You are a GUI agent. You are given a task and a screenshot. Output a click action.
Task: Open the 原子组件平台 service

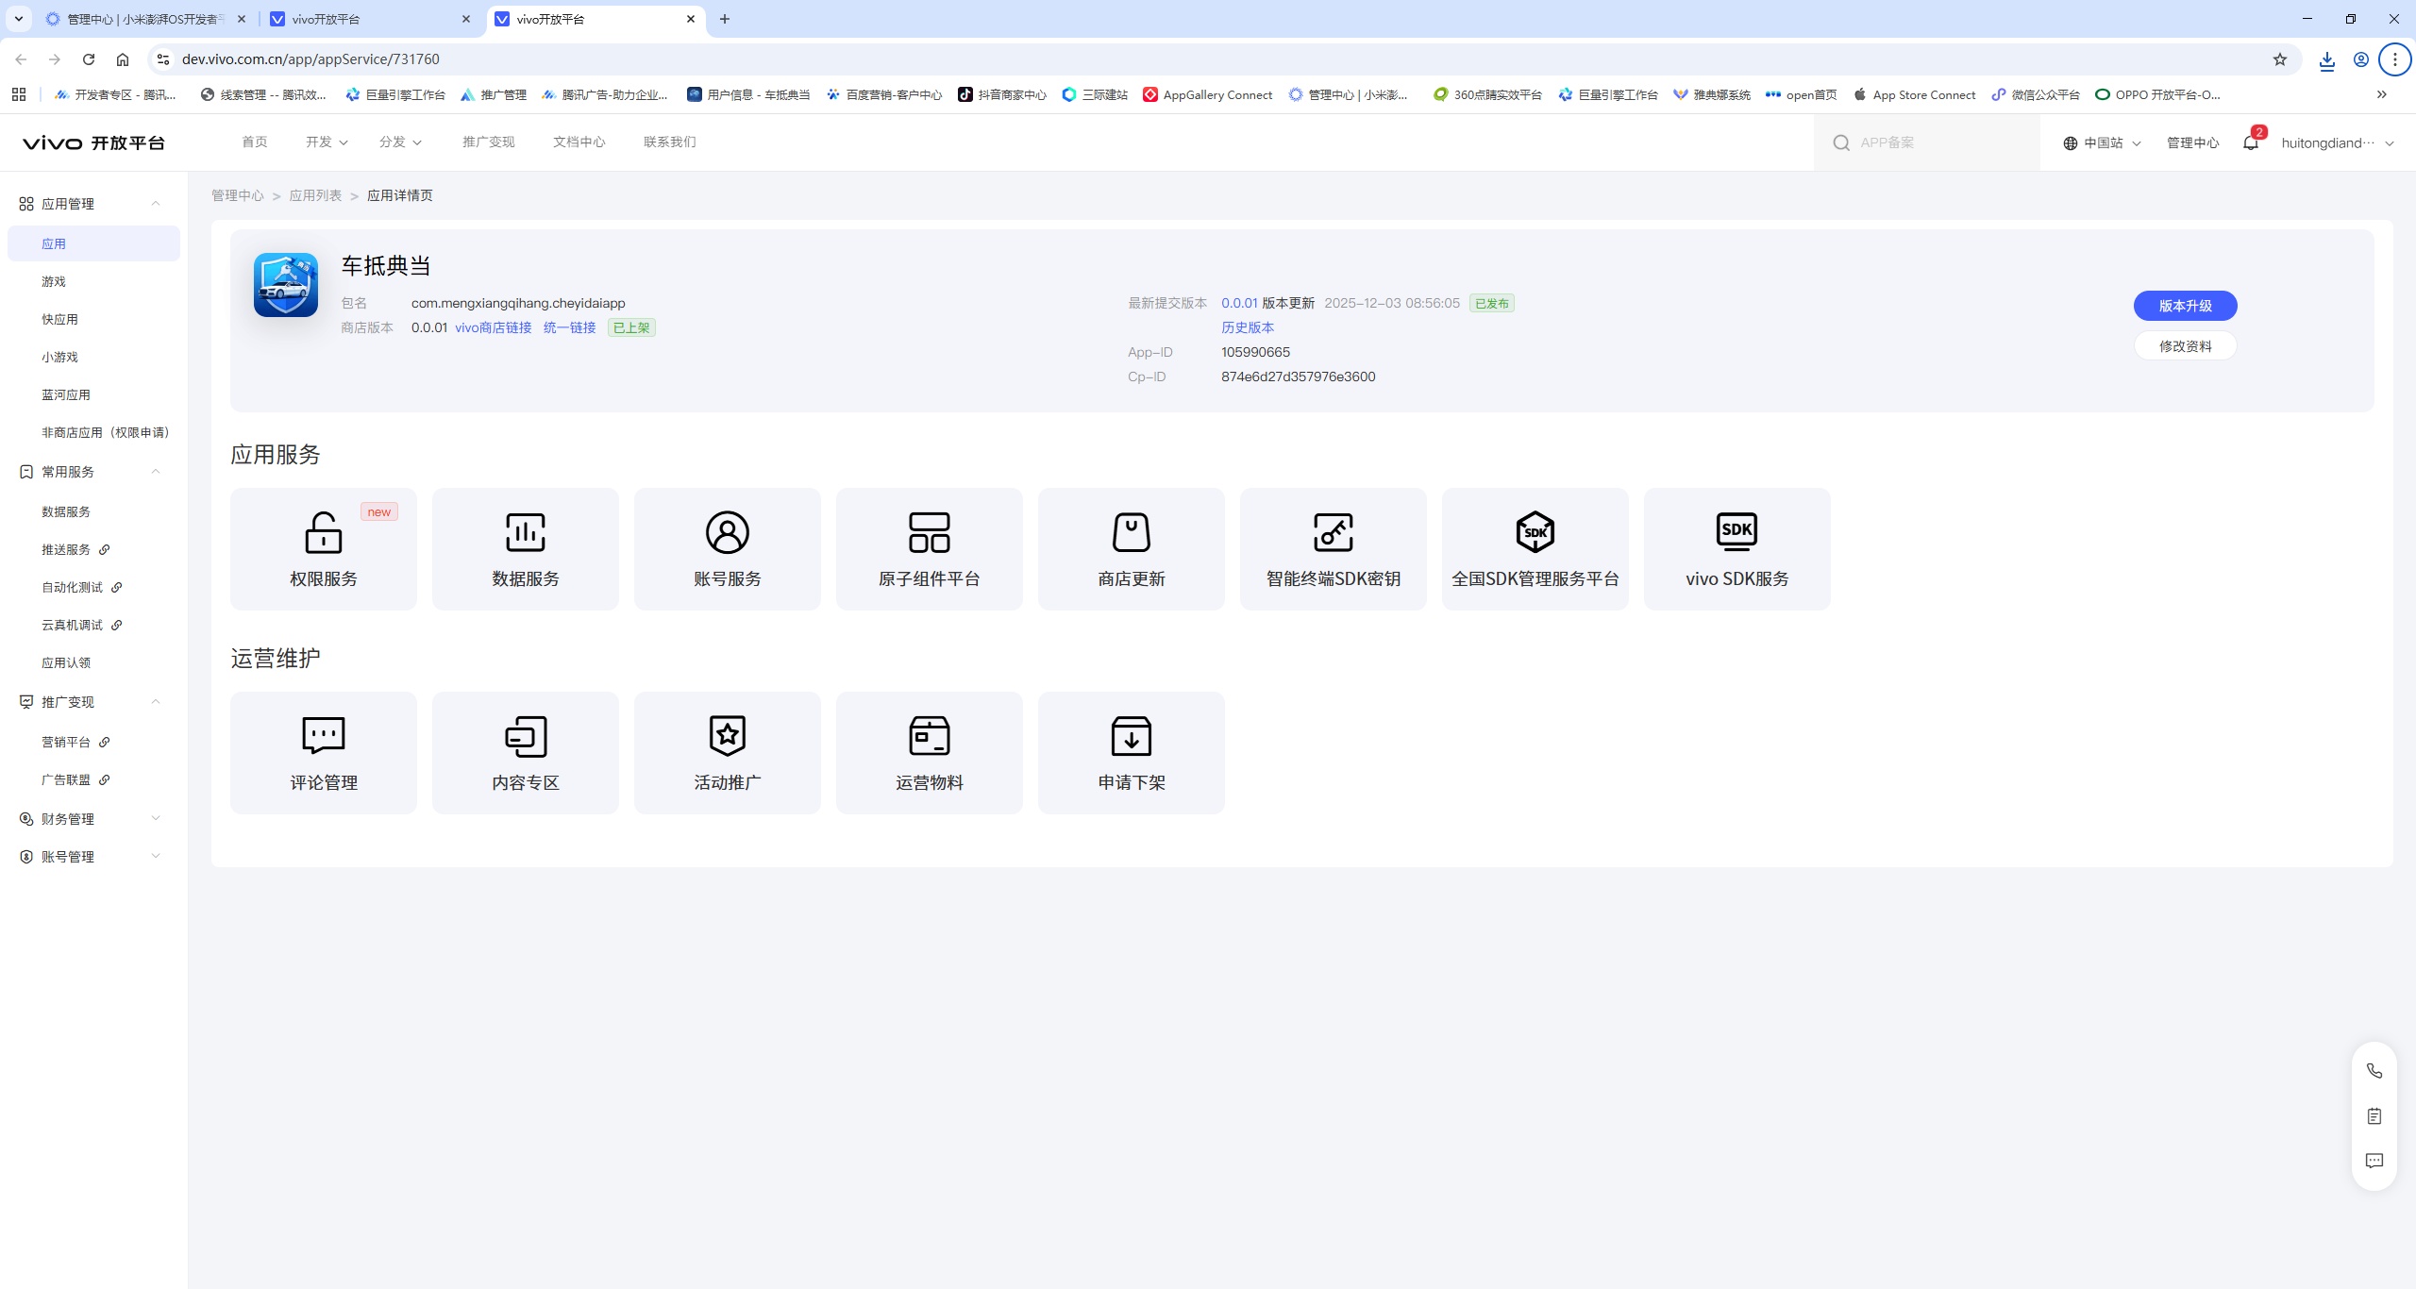pos(928,548)
